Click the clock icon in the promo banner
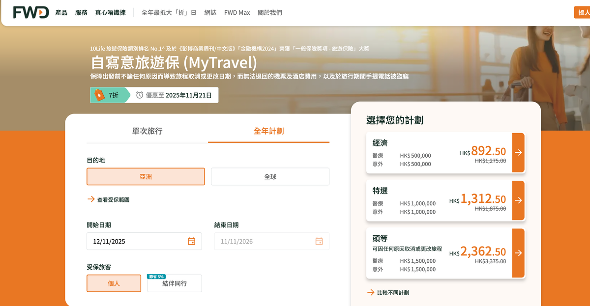The width and height of the screenshot is (590, 306). coord(139,95)
